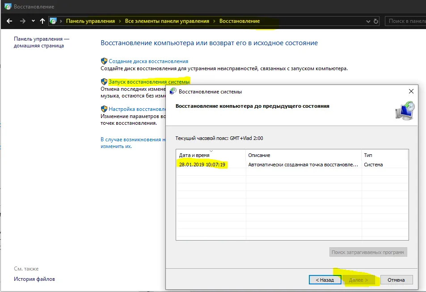Sort by Описание column header
This screenshot has width=426, height=292.
pos(304,155)
